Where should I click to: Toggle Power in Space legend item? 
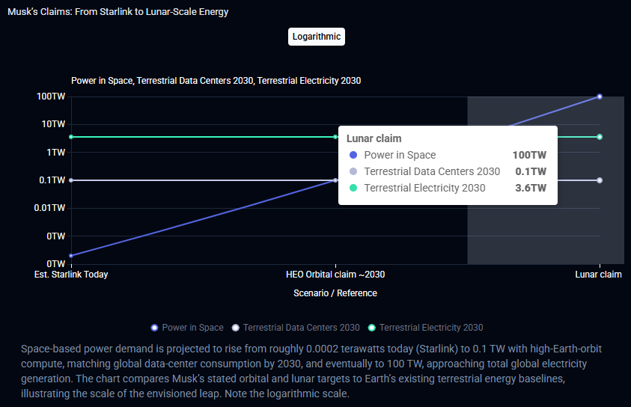192,328
